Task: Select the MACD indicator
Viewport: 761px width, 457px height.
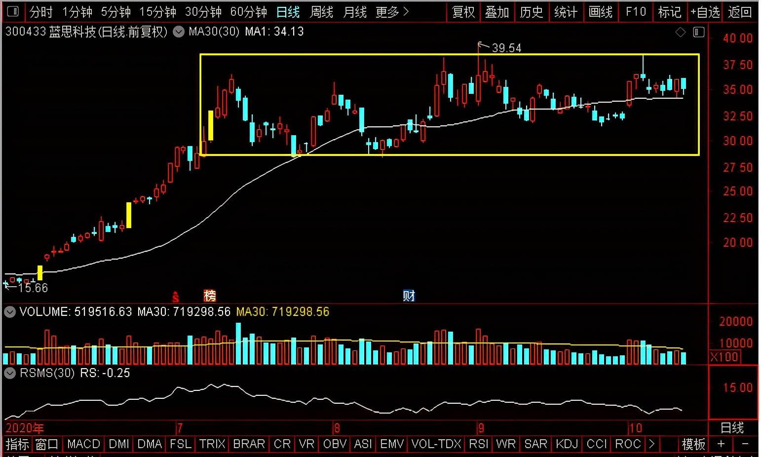Action: (x=83, y=444)
